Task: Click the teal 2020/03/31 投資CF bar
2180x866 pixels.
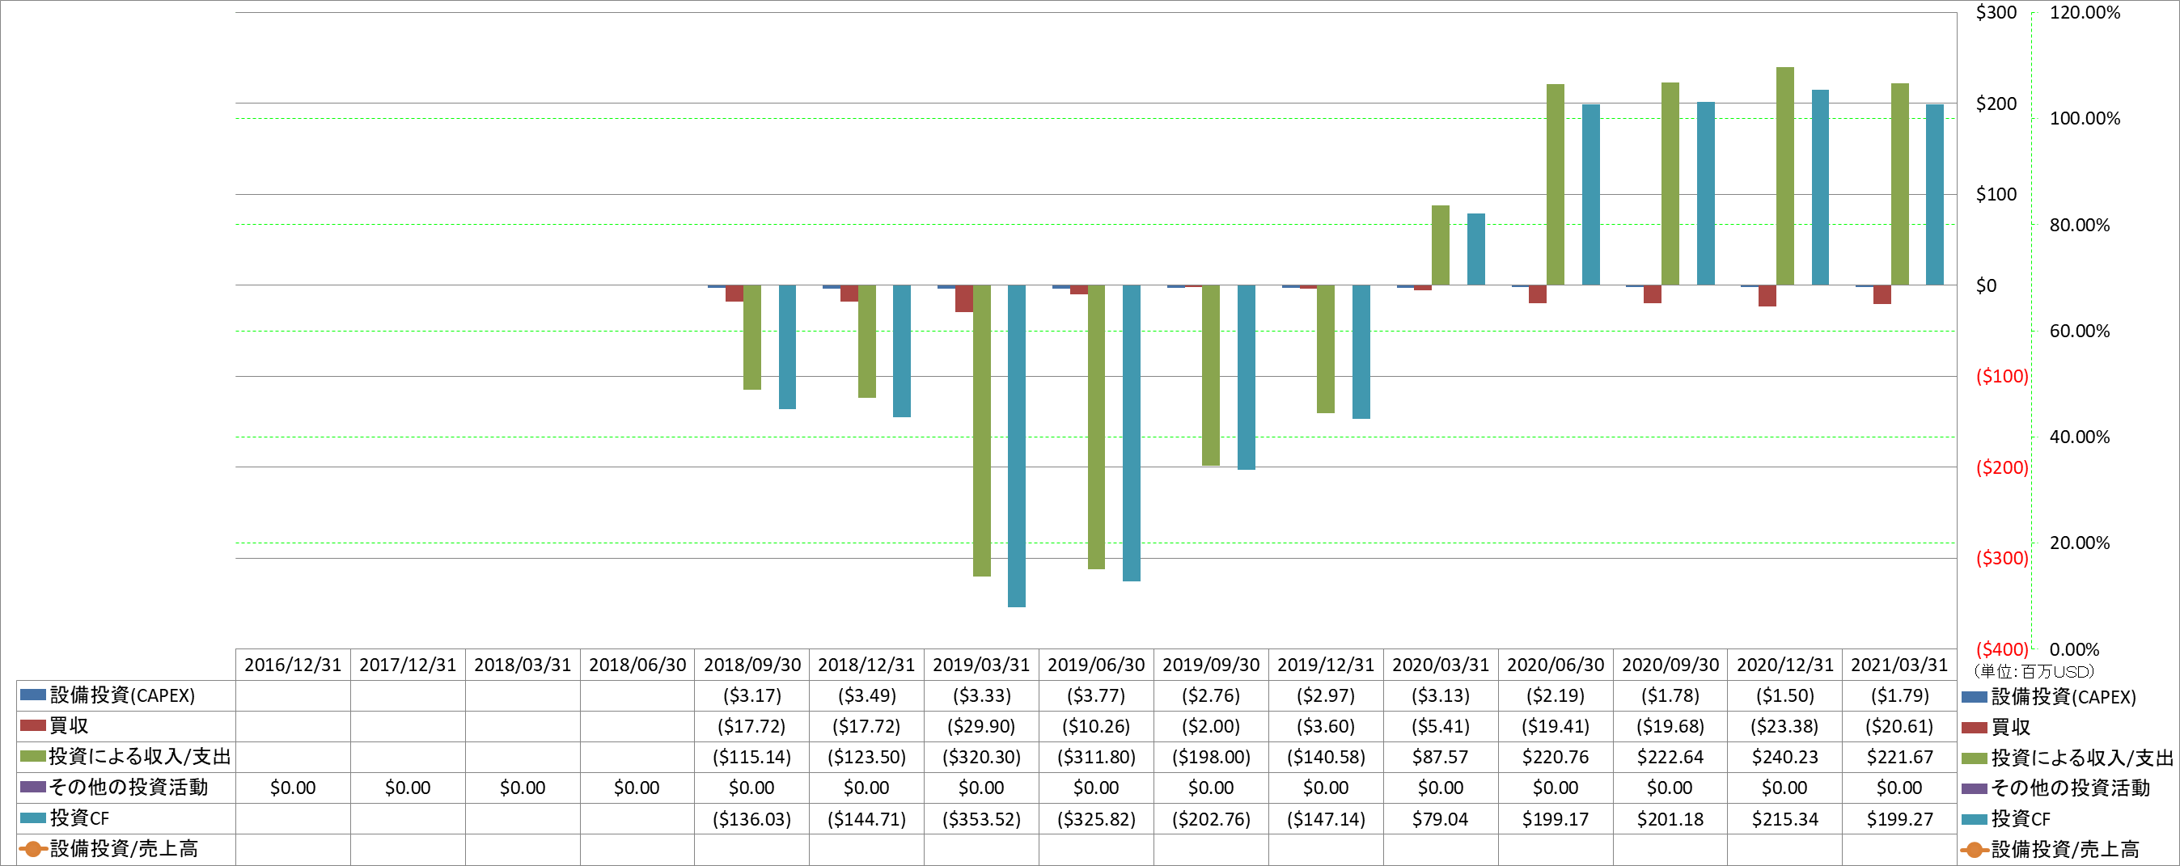Action: point(1476,248)
